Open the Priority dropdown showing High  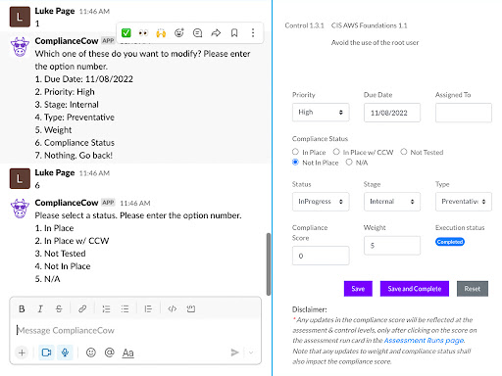click(321, 113)
